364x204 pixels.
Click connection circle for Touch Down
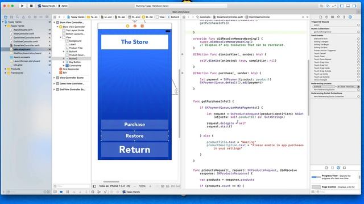(x=358, y=57)
